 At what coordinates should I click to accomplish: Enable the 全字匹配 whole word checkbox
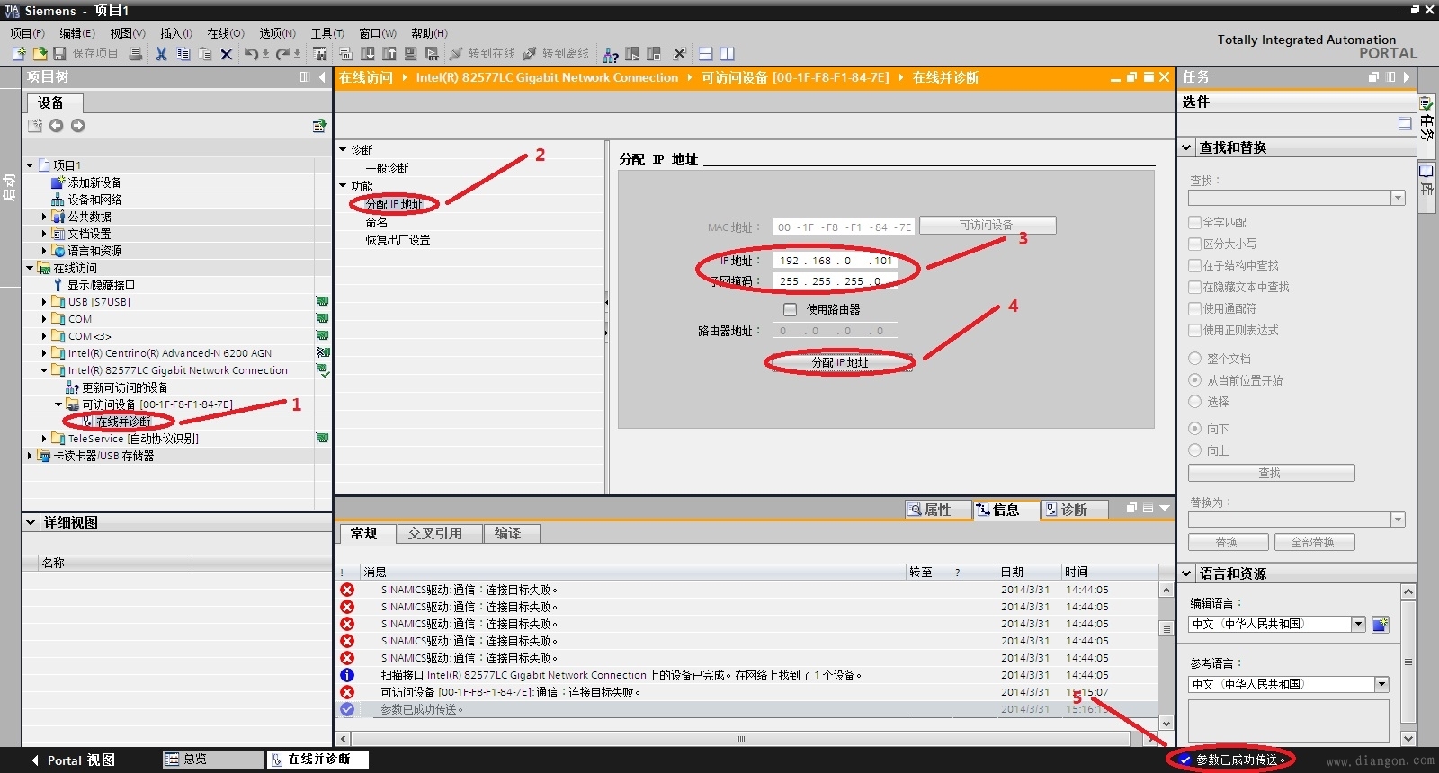[1194, 222]
